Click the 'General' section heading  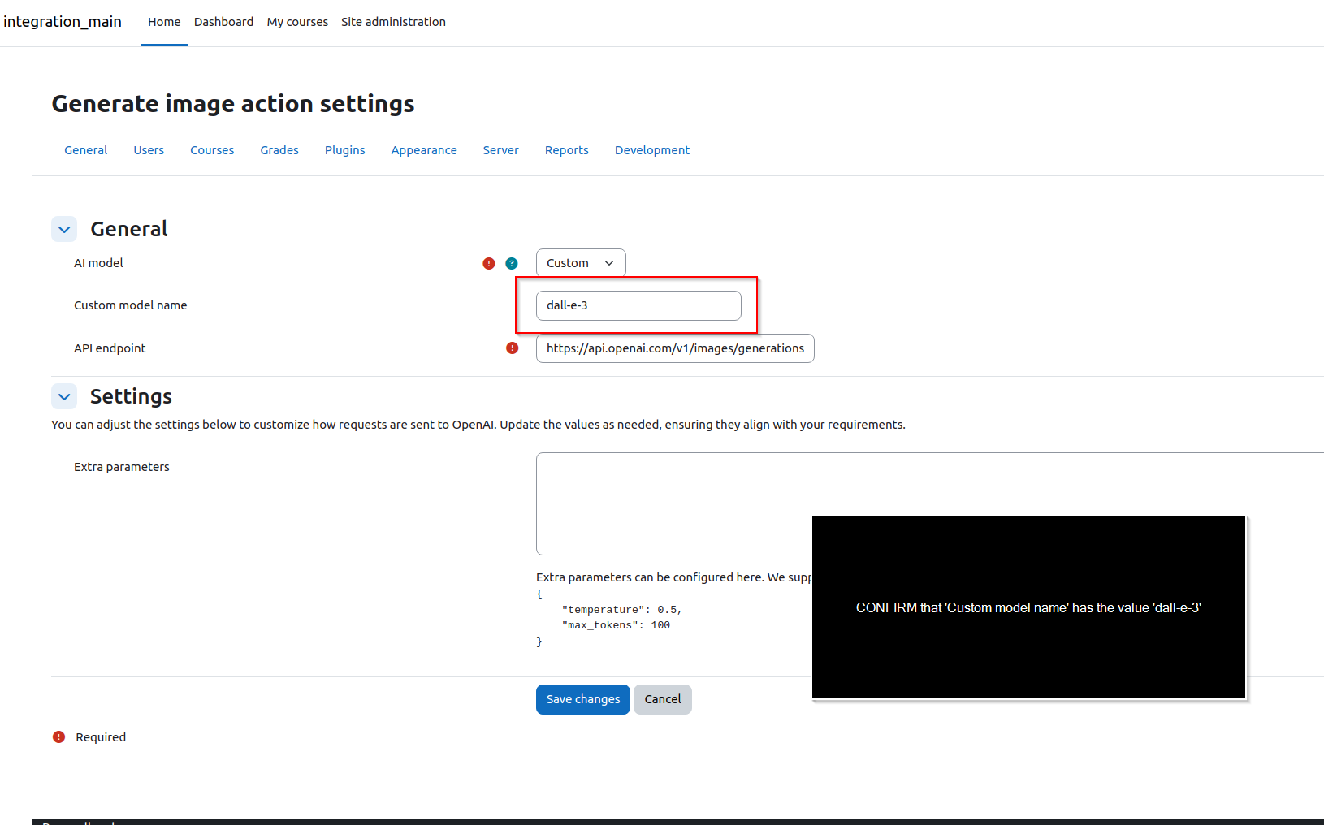tap(129, 229)
